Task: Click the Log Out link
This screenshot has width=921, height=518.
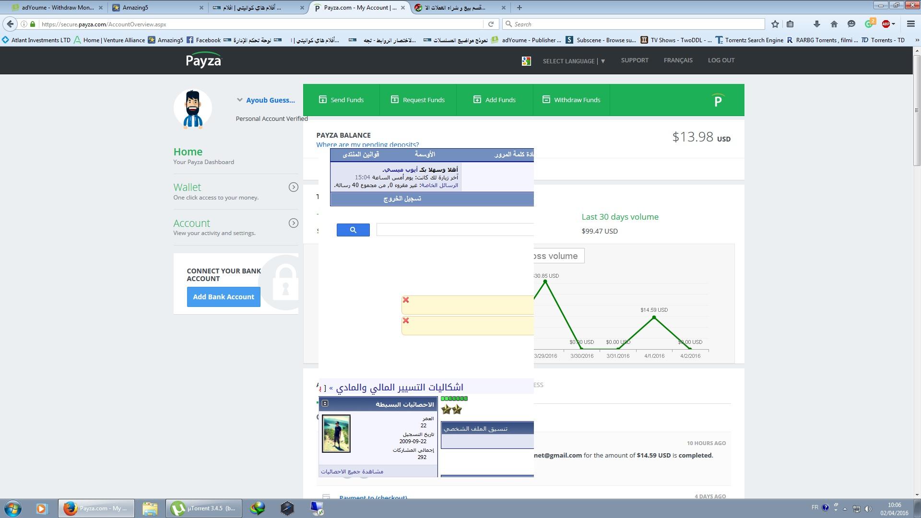Action: pyautogui.click(x=721, y=60)
